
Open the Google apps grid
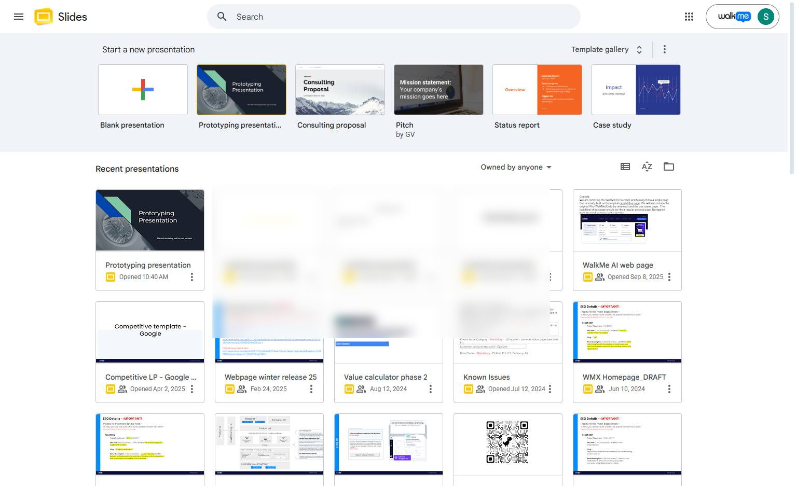tap(689, 17)
